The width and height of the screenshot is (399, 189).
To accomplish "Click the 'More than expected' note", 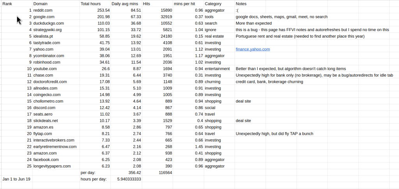I will (x=254, y=23).
